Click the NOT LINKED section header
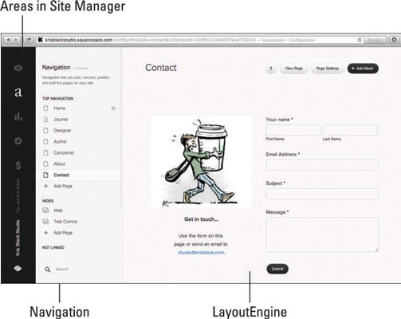Image resolution: width=401 pixels, height=319 pixels. click(53, 247)
